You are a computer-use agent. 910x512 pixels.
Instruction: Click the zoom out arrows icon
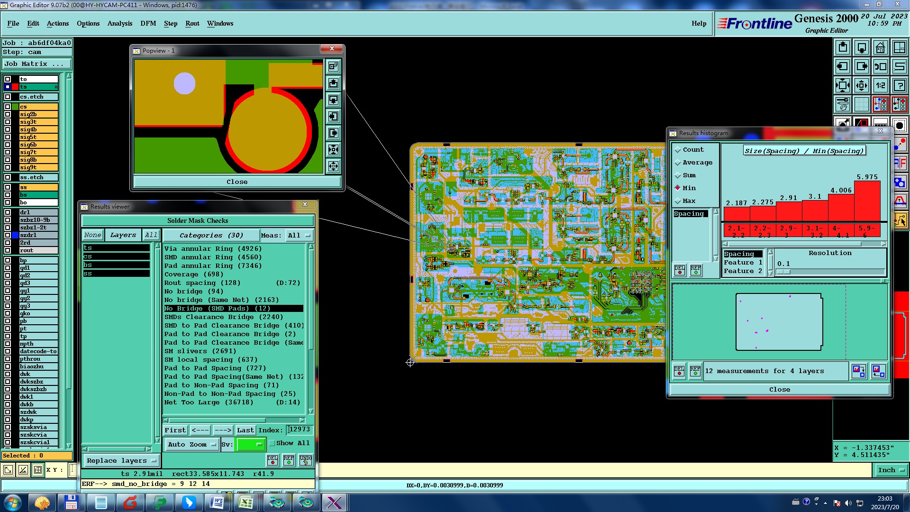pyautogui.click(x=862, y=85)
